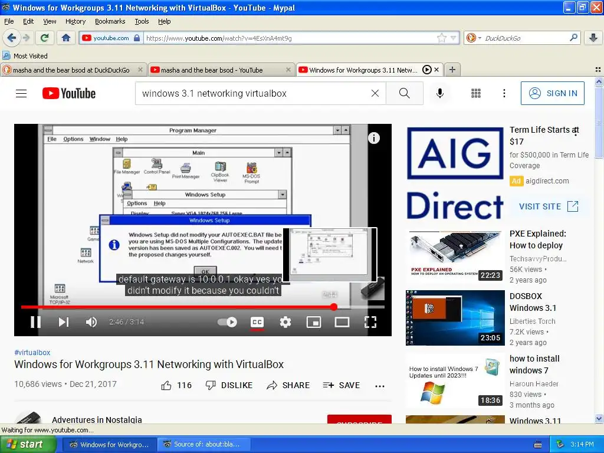604x453 pixels.
Task: Save the video to a playlist
Action: click(x=342, y=385)
